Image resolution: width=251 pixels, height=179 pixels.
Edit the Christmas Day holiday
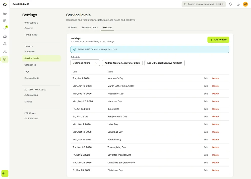pos(206,170)
